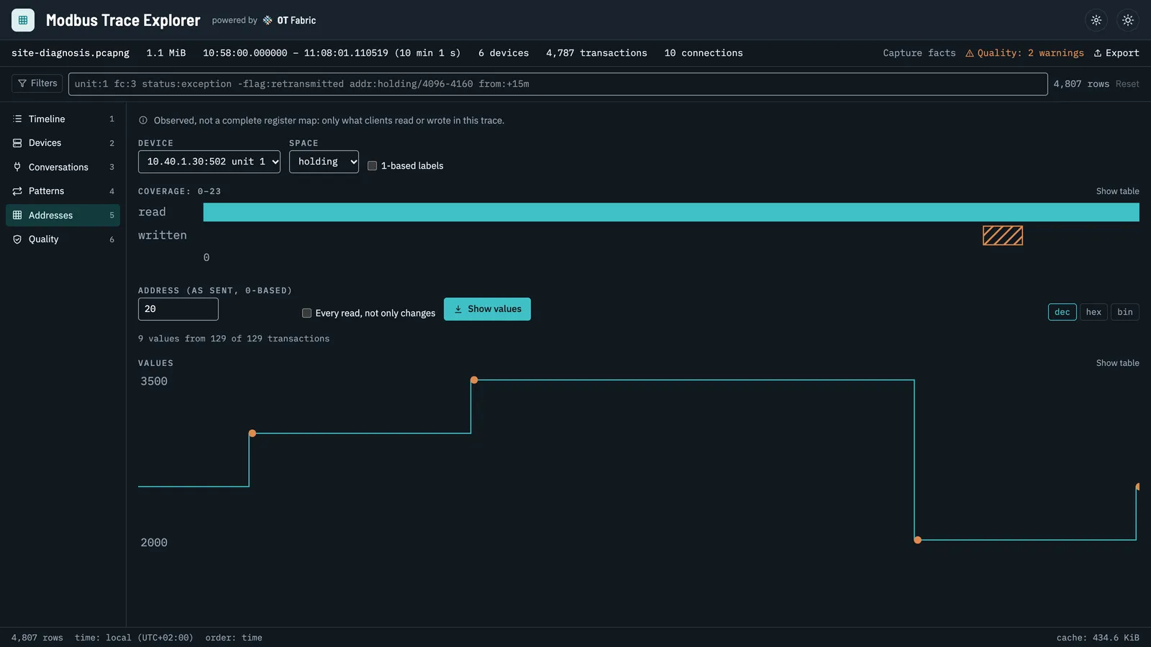This screenshot has height=647, width=1151.
Task: Show table for the values section
Action: click(x=1117, y=363)
